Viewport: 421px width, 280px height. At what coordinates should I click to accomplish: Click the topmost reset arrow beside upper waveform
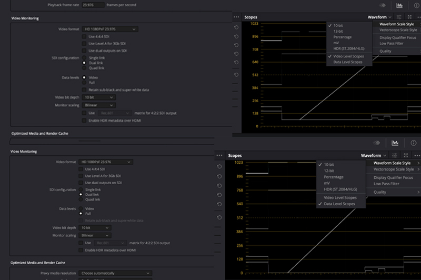pyautogui.click(x=236, y=27)
